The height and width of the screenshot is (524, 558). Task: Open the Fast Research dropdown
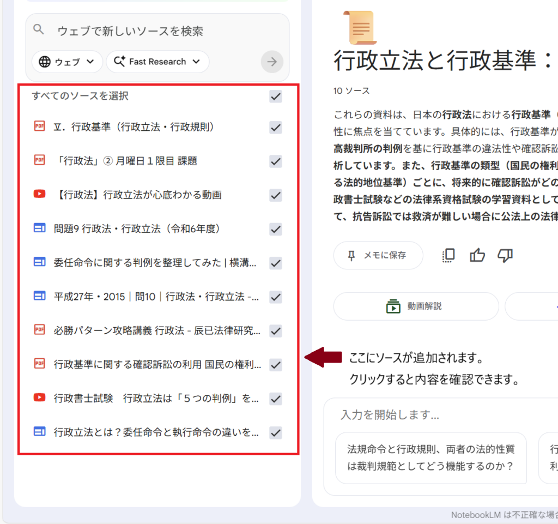(x=157, y=62)
